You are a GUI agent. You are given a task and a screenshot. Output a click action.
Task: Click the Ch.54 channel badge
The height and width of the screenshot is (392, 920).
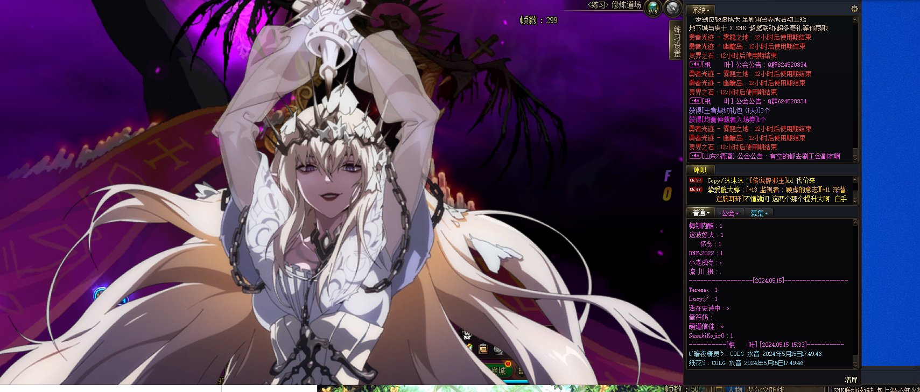[x=696, y=180]
